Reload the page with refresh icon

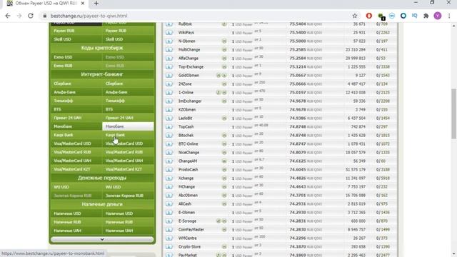[x=31, y=16]
